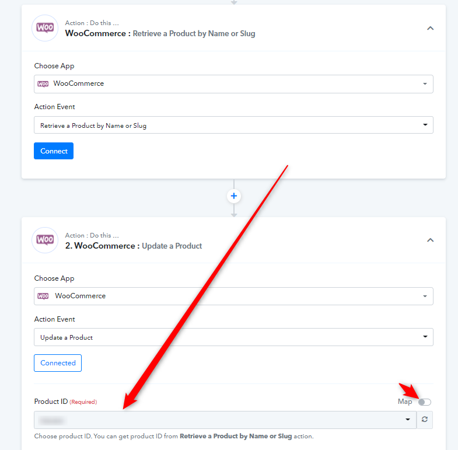Click small Woo icon in second Choose App field
Viewport: 458px width, 450px height.
(x=43, y=296)
